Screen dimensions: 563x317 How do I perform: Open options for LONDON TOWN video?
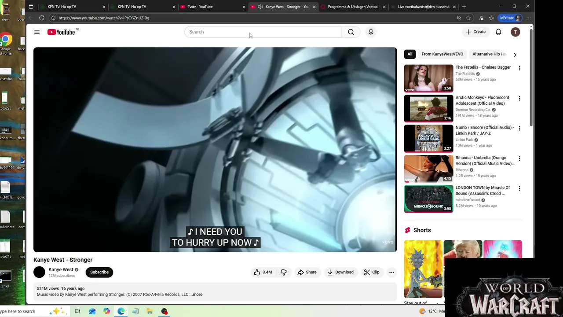[x=519, y=188]
